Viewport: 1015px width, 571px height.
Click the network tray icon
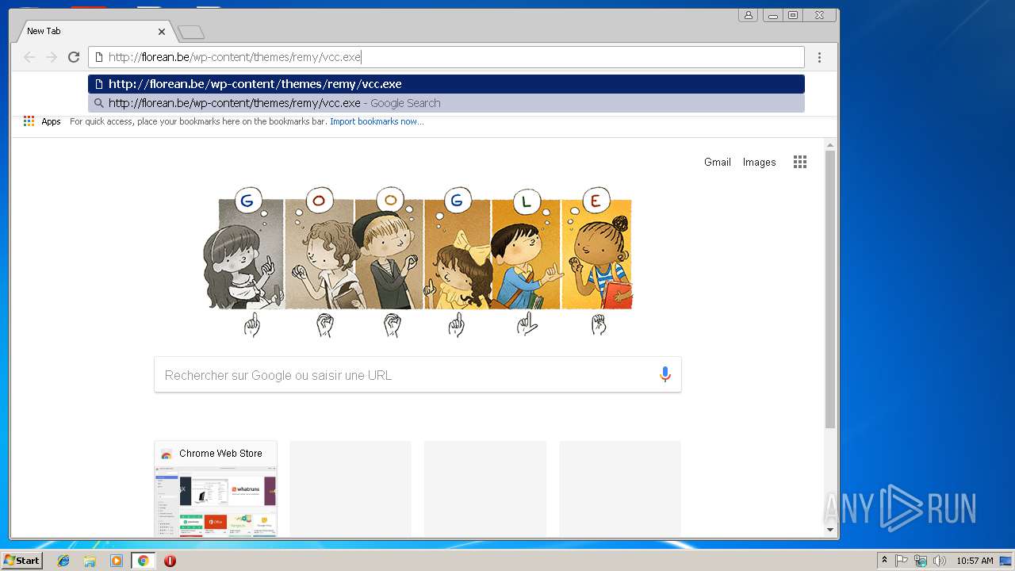coord(921,561)
